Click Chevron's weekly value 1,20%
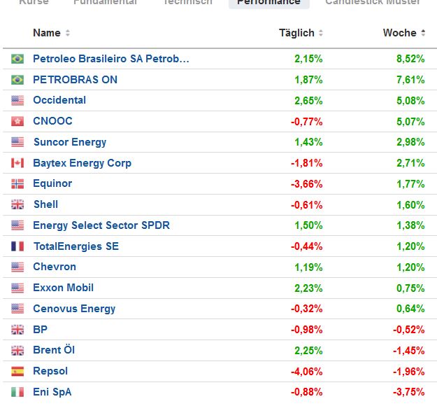This screenshot has height=406, width=437. (x=410, y=267)
